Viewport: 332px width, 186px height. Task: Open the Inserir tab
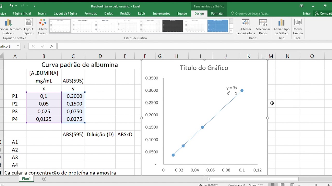pyautogui.click(x=42, y=13)
